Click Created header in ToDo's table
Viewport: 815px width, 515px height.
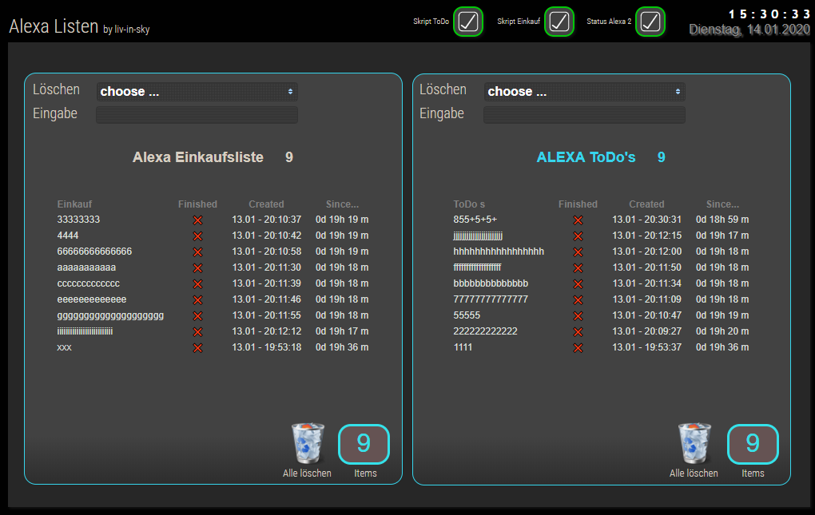[x=646, y=204]
